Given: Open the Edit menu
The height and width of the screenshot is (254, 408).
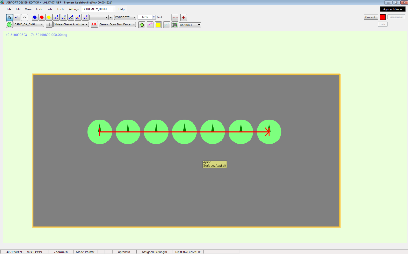Looking at the screenshot, I should 18,9.
